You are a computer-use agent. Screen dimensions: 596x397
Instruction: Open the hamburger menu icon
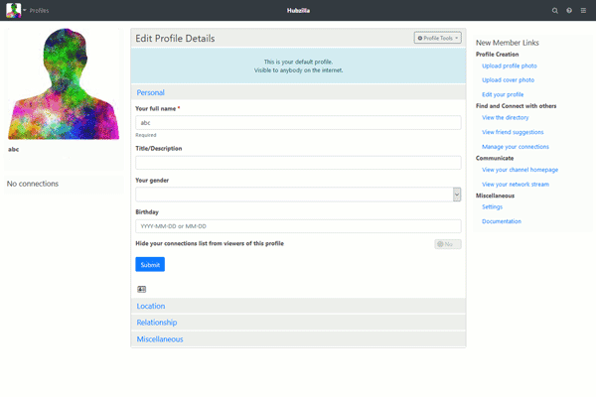(583, 11)
